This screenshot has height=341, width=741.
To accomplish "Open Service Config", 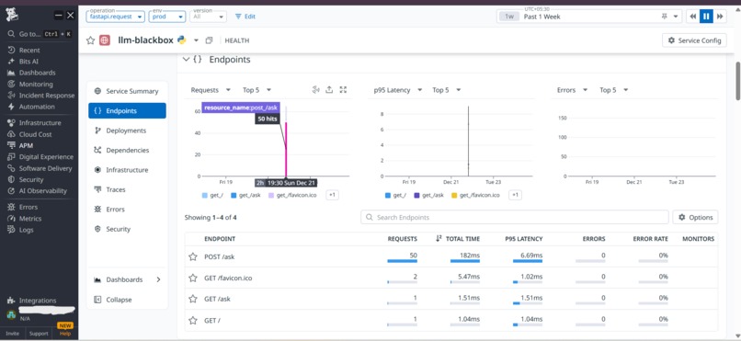I will [694, 40].
